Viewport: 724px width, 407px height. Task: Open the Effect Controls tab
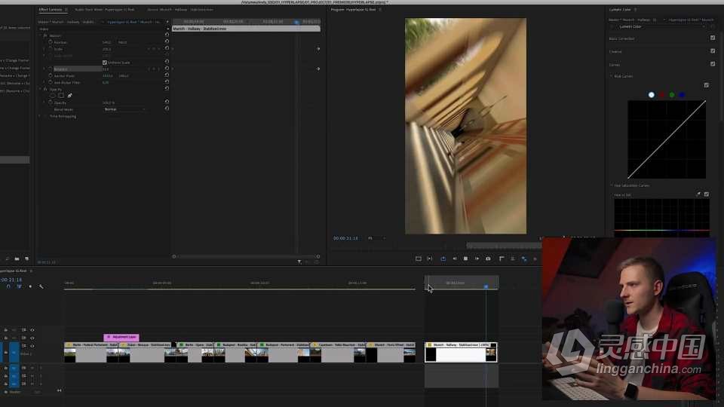point(51,9)
